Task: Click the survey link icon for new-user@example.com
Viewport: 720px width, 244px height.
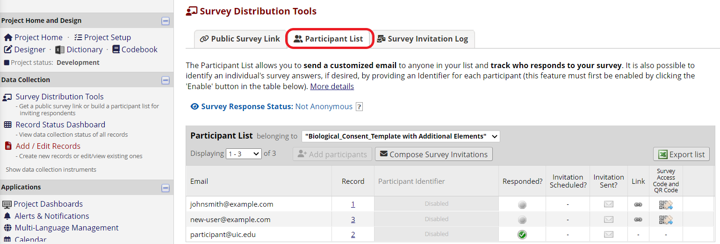Action: point(638,219)
